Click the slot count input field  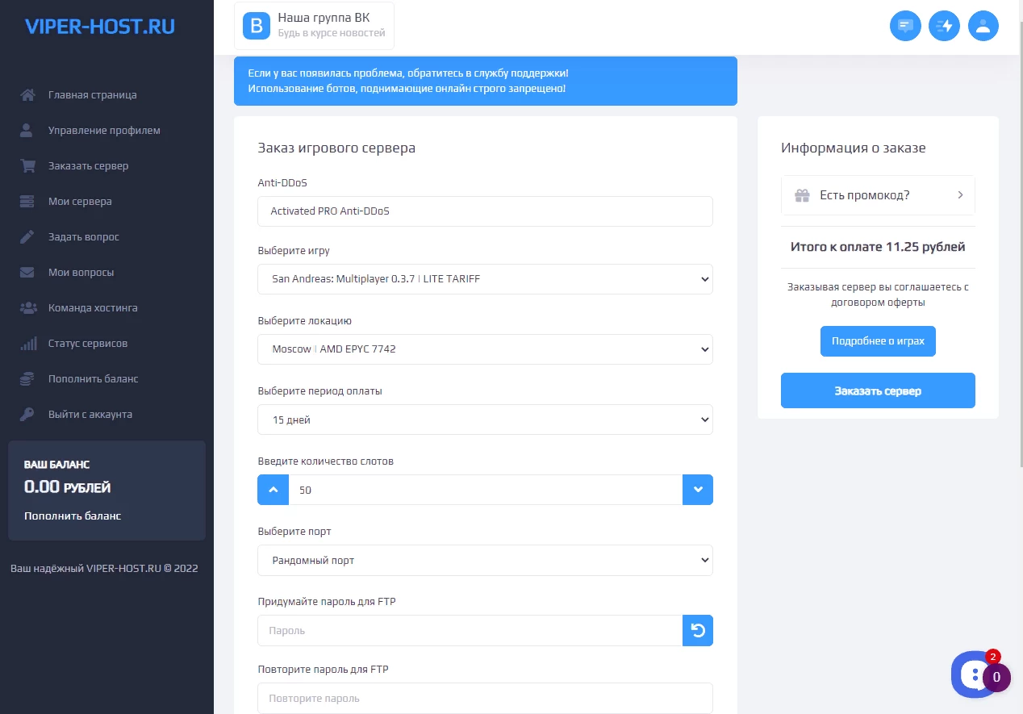(486, 490)
